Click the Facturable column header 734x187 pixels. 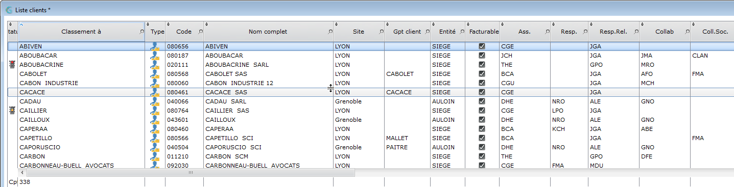[x=482, y=32]
